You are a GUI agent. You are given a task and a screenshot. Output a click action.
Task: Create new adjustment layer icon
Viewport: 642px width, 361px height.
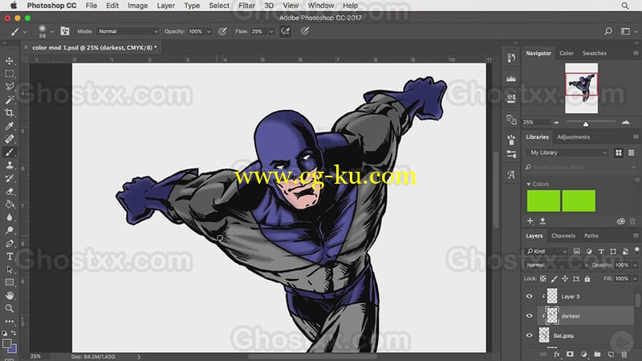584,354
